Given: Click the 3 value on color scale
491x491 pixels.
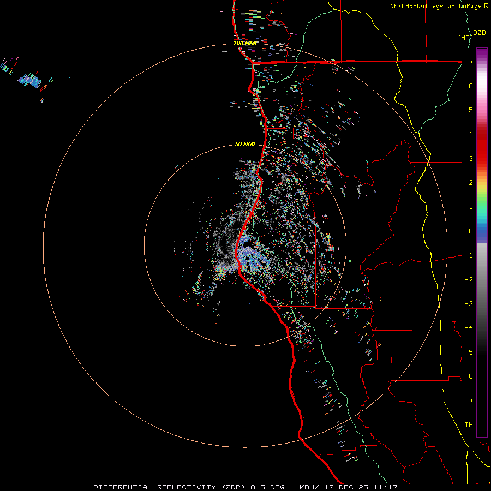Looking at the screenshot, I should 471,158.
